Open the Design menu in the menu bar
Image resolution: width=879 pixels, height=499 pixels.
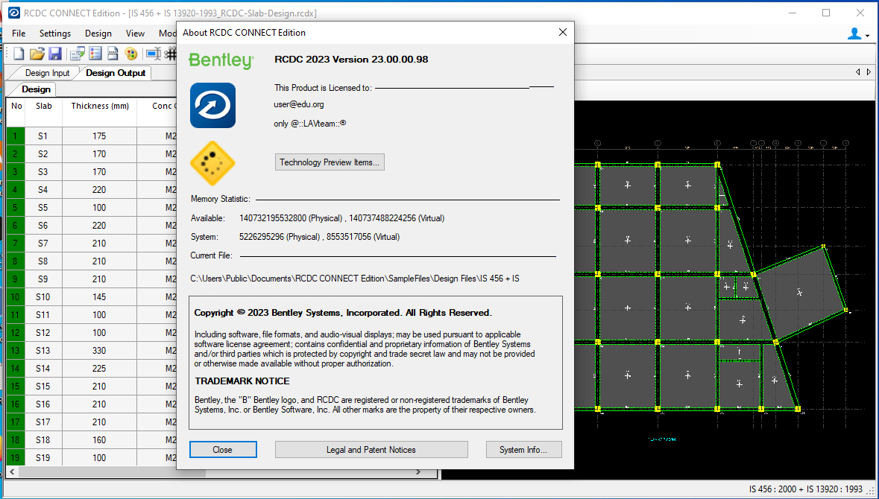pyautogui.click(x=98, y=34)
